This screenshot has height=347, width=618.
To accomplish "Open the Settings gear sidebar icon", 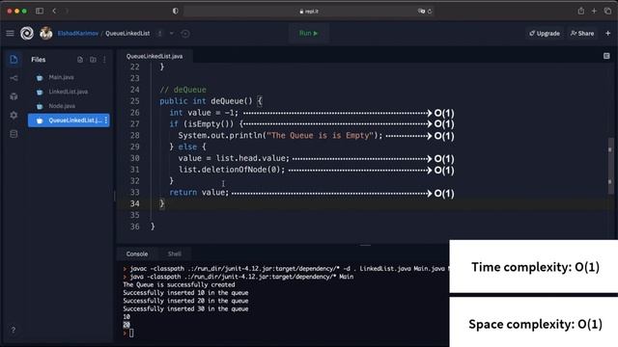I will tap(14, 116).
